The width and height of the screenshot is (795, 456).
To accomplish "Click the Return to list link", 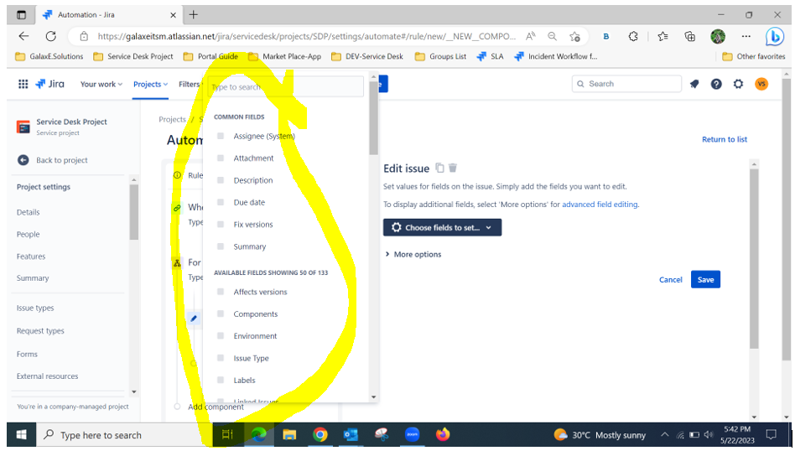I will point(724,139).
